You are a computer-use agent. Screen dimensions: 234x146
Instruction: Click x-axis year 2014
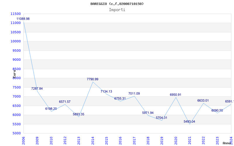tap(93, 141)
